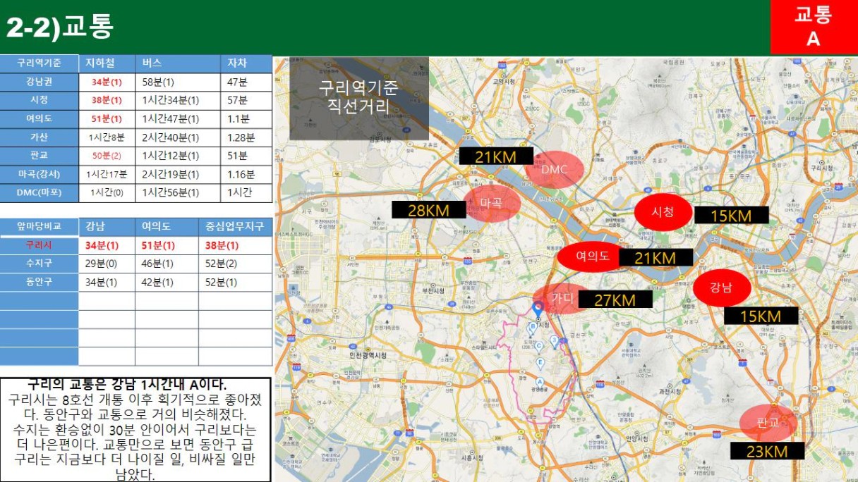Click the 2-2)교통 slide title
858x482 pixels.
[x=59, y=27]
